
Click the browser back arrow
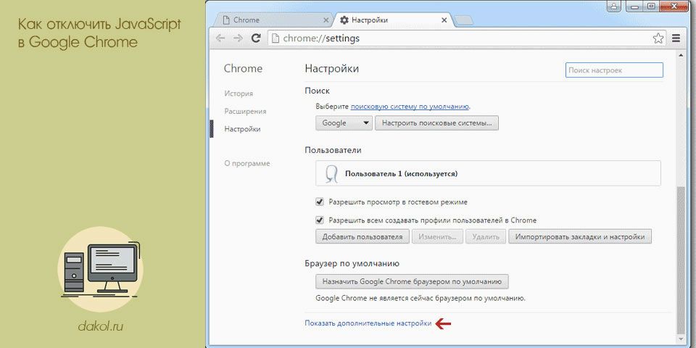point(220,38)
